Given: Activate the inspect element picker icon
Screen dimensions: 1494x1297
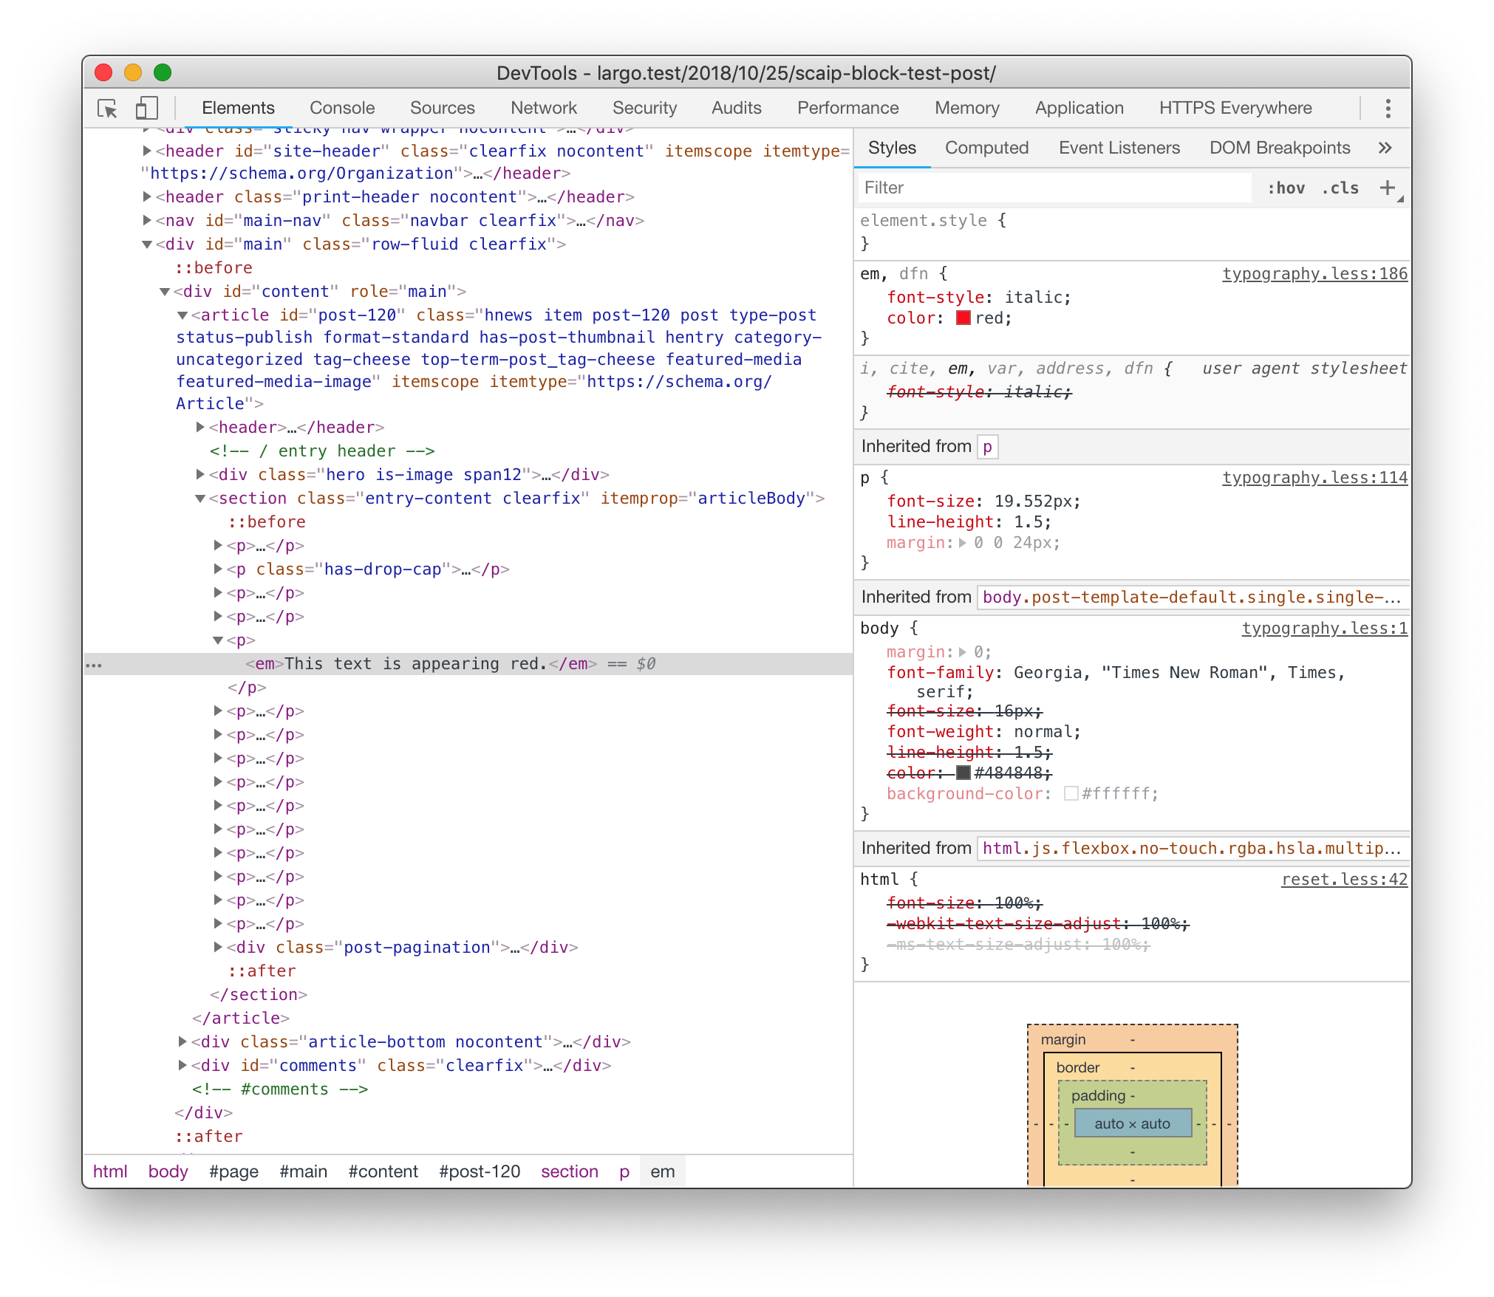Looking at the screenshot, I should coord(108,109).
